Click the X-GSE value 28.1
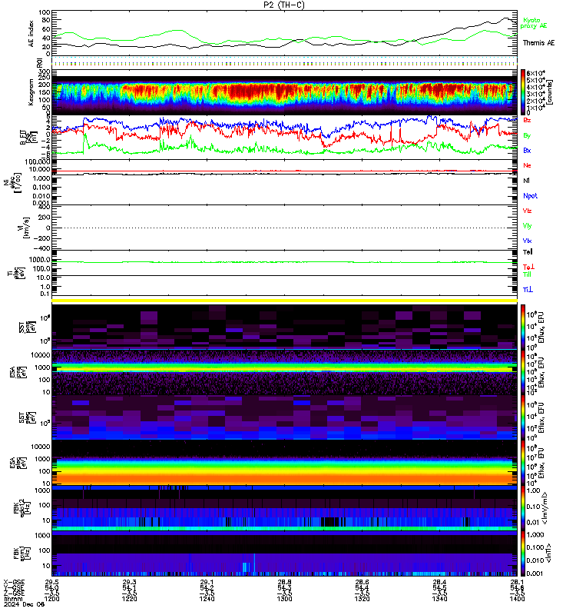Viewport: 576px width, 615px height. pos(517,582)
